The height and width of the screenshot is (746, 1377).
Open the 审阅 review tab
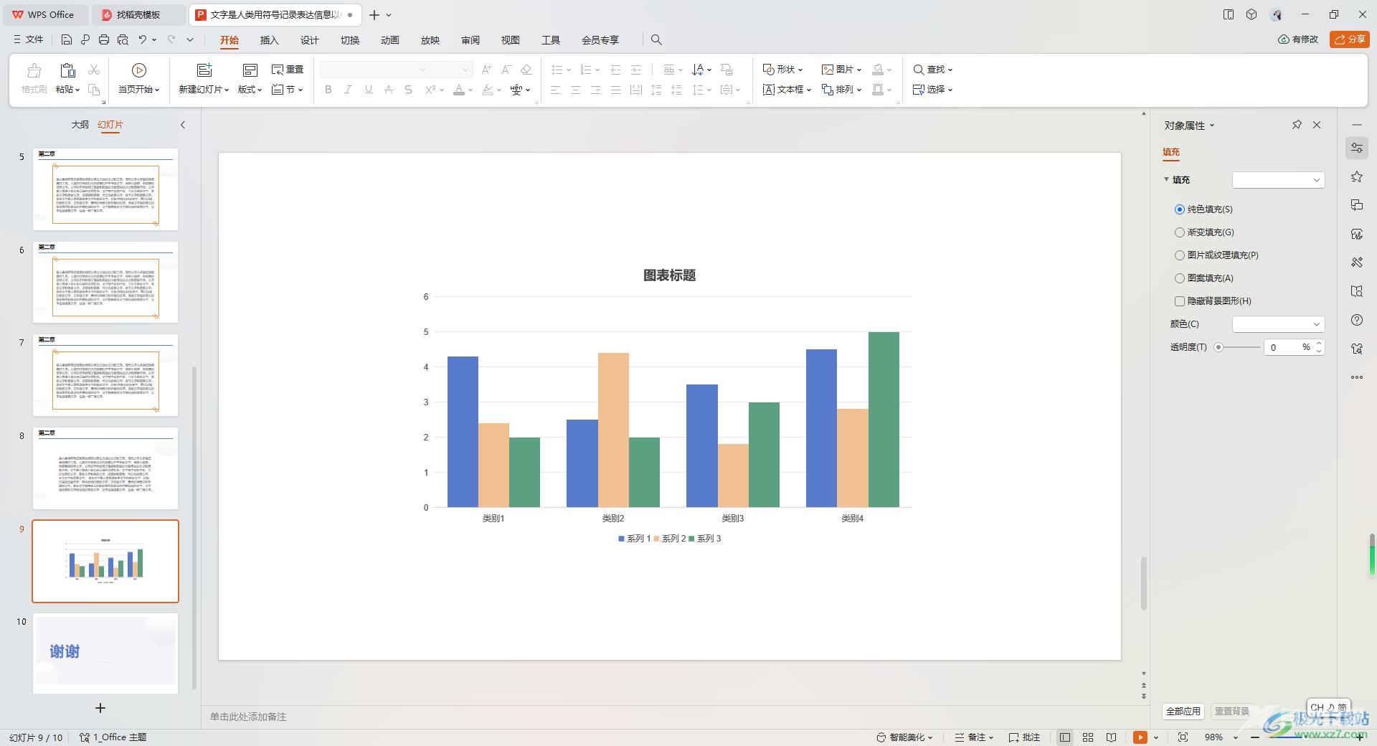(x=470, y=40)
